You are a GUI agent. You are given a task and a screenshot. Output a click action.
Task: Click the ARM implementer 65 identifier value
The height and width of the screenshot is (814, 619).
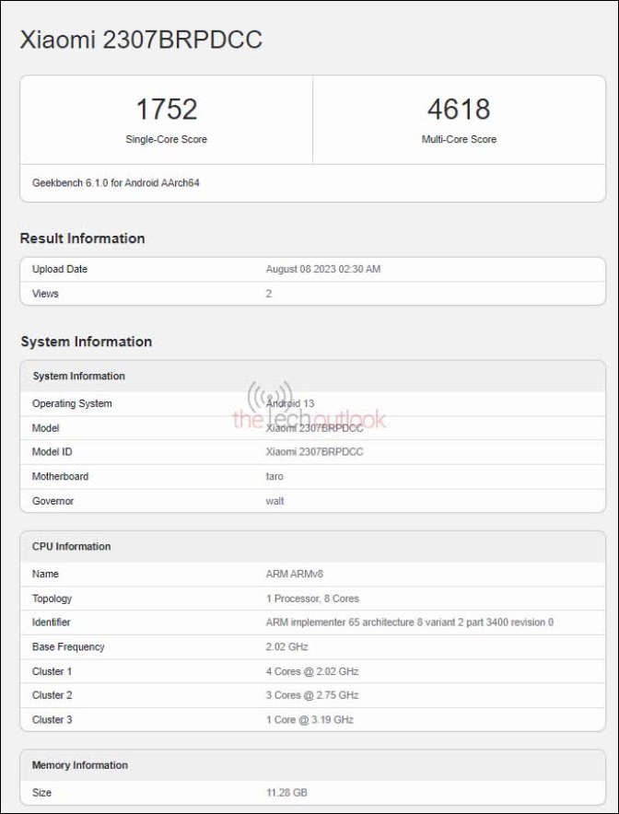[410, 622]
